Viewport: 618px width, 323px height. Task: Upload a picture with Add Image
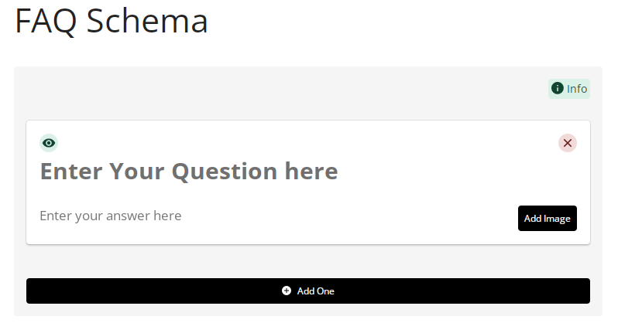coord(547,218)
